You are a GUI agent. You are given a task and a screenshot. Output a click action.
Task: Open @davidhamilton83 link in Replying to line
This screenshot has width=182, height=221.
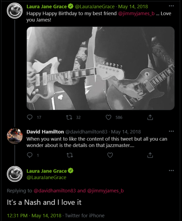pyautogui.click(x=55, y=190)
